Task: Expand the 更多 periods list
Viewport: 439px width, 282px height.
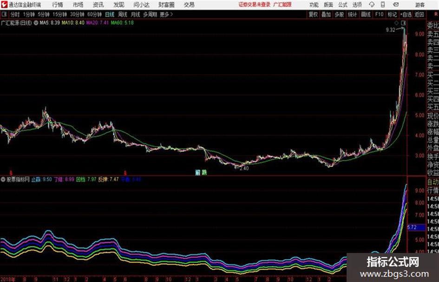Action: click(166, 14)
